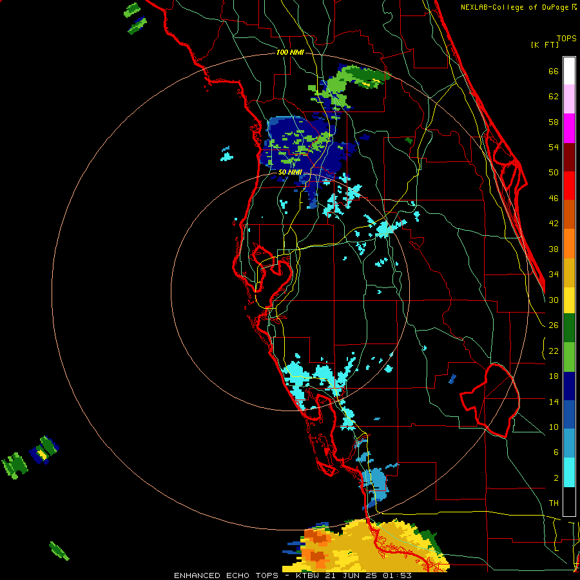580x580 pixels.
Task: Click the '[K FT]' units label
Action: pos(545,44)
